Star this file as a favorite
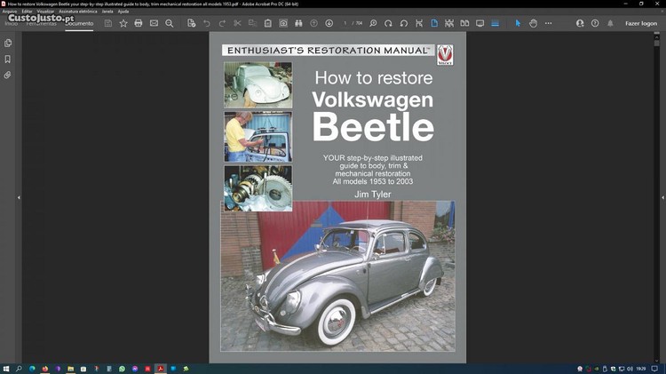 click(x=123, y=23)
